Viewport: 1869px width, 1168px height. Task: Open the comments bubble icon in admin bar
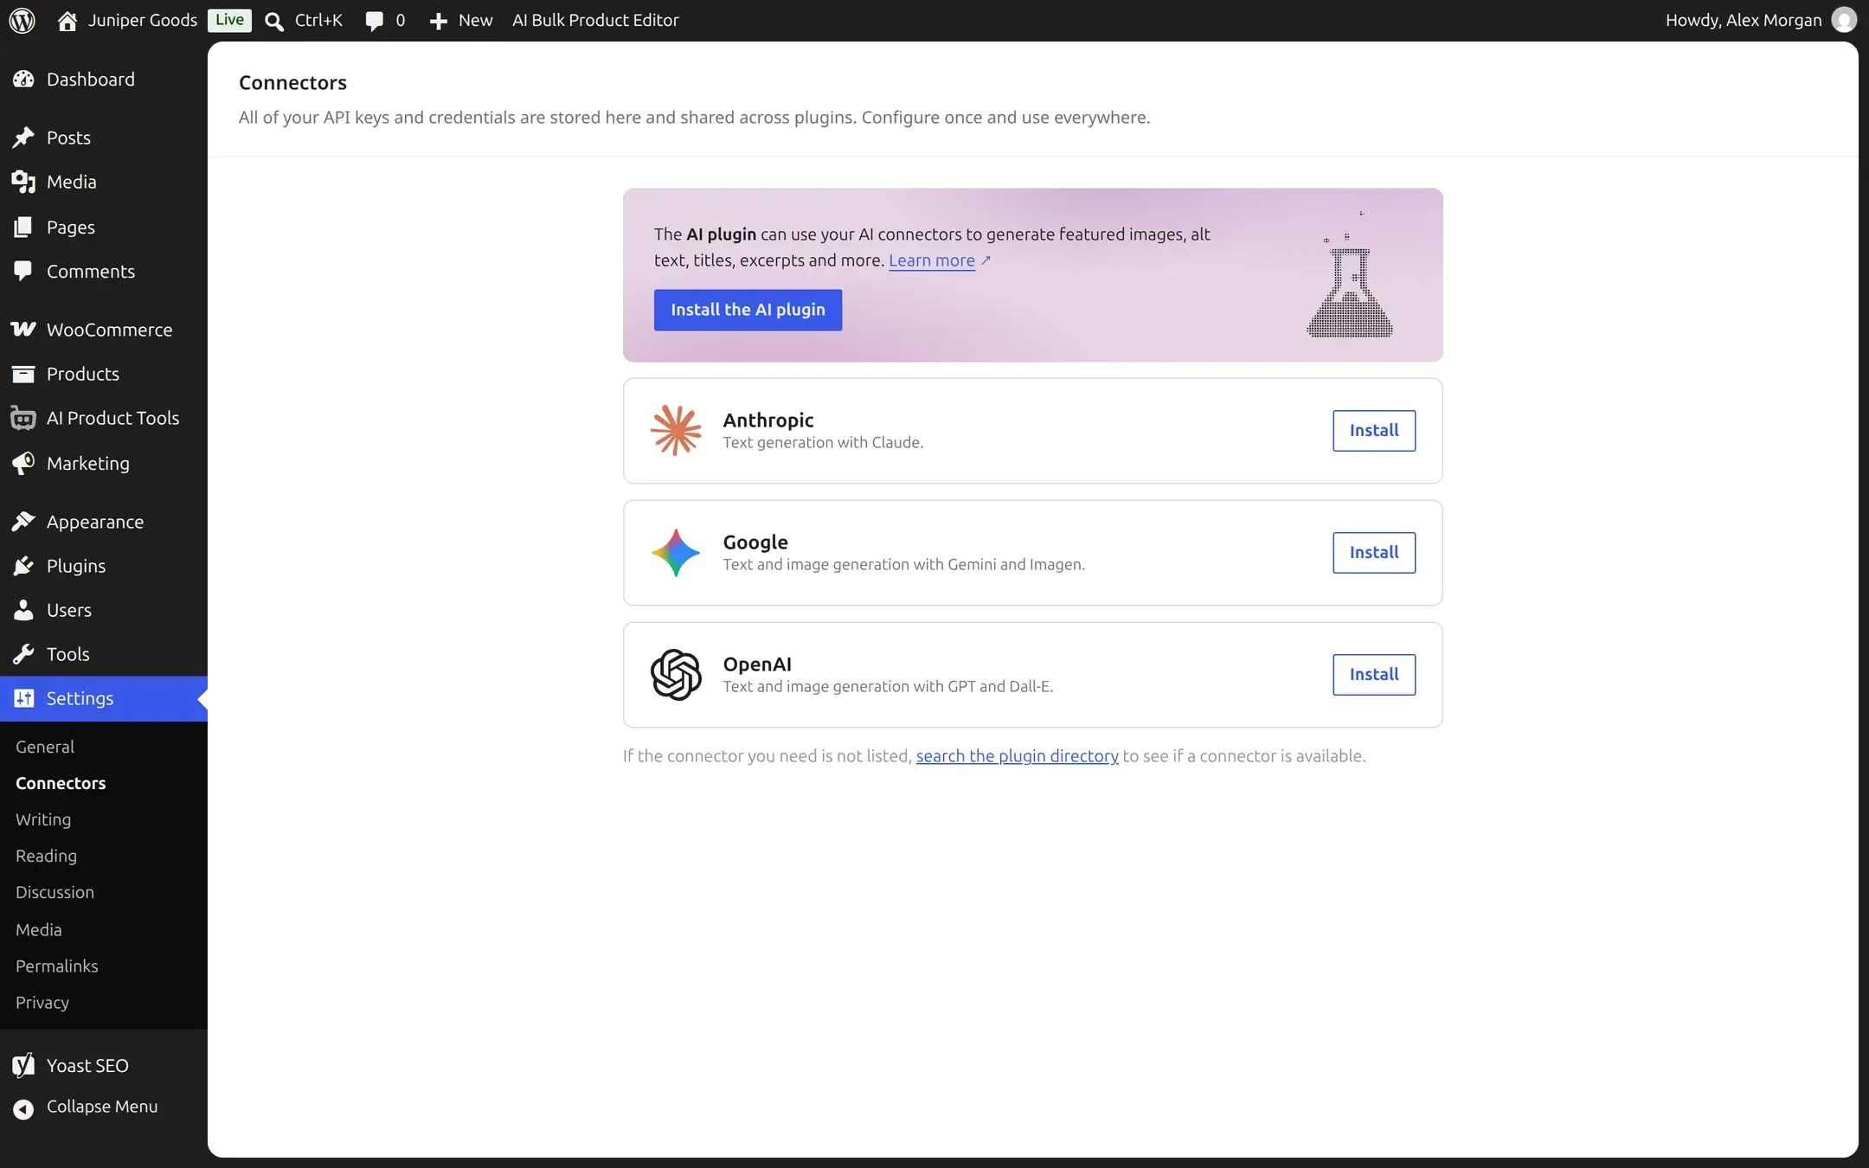[x=374, y=21]
